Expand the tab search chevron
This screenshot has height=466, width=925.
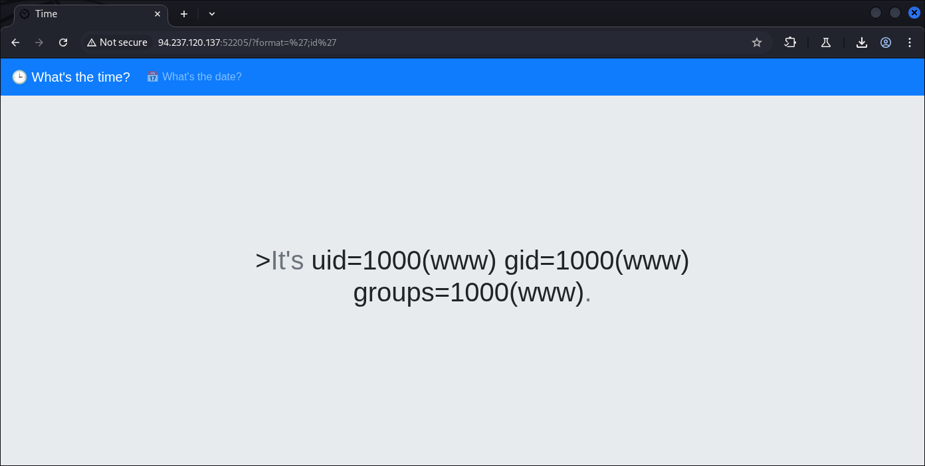pyautogui.click(x=212, y=14)
